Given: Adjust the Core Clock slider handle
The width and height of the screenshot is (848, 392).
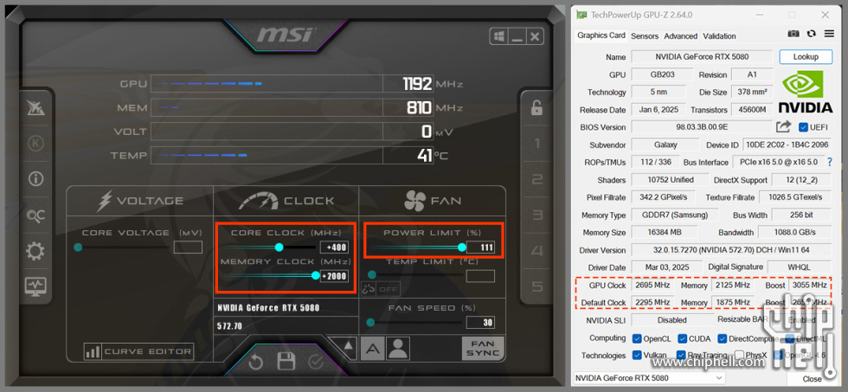Looking at the screenshot, I should pyautogui.click(x=279, y=247).
